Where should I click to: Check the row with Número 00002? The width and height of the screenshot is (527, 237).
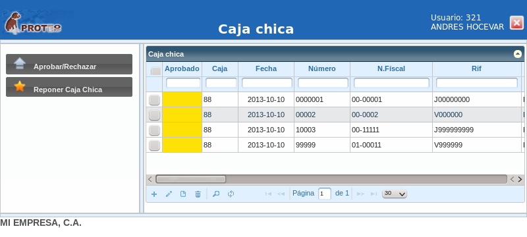[x=154, y=115]
